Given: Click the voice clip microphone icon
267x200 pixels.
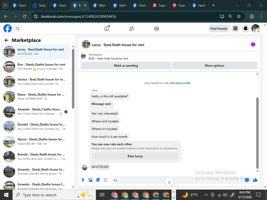Looking at the screenshot, I should point(83,180).
